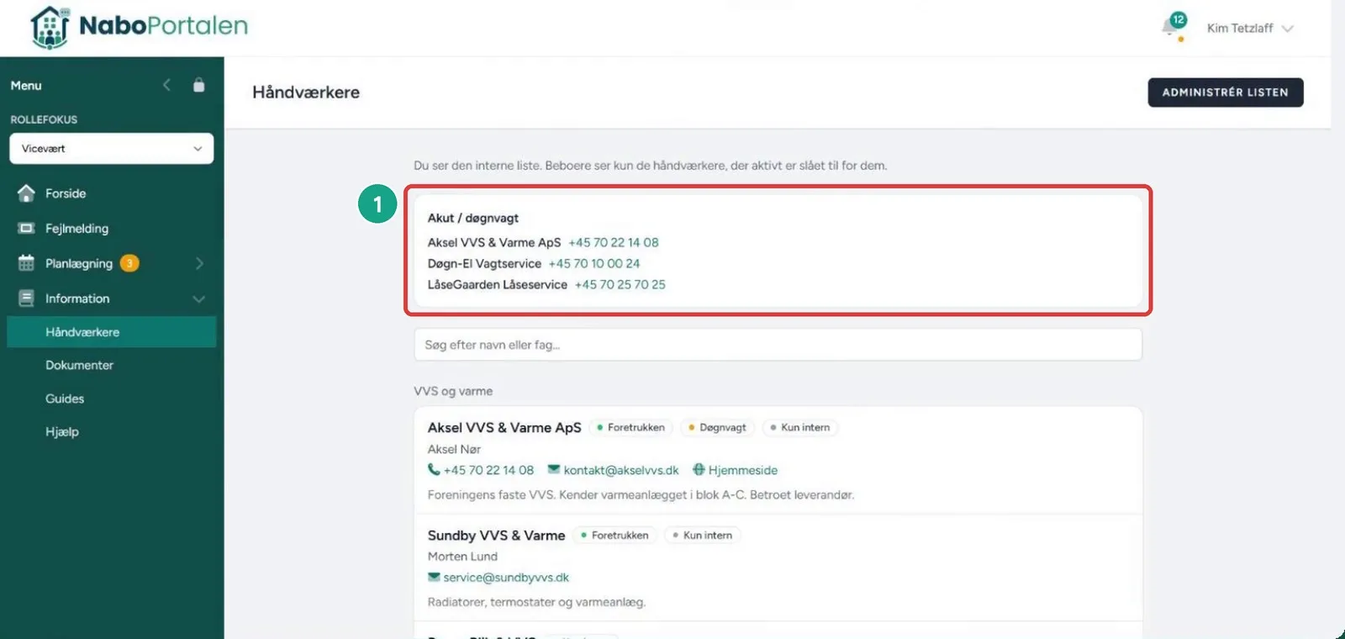This screenshot has width=1345, height=639.
Task: Click the Forside house icon
Action: coord(27,193)
